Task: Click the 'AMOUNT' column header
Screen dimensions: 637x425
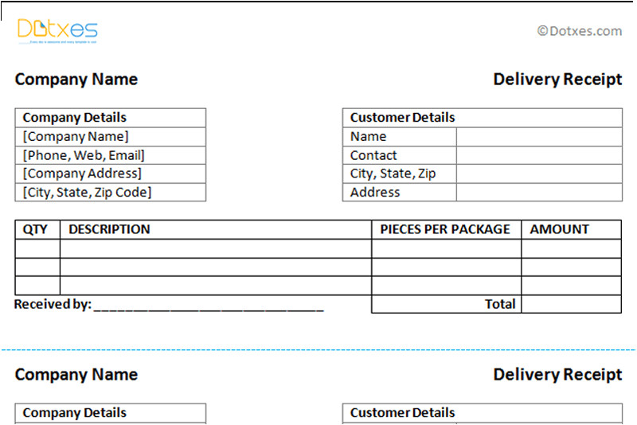Action: (x=571, y=230)
